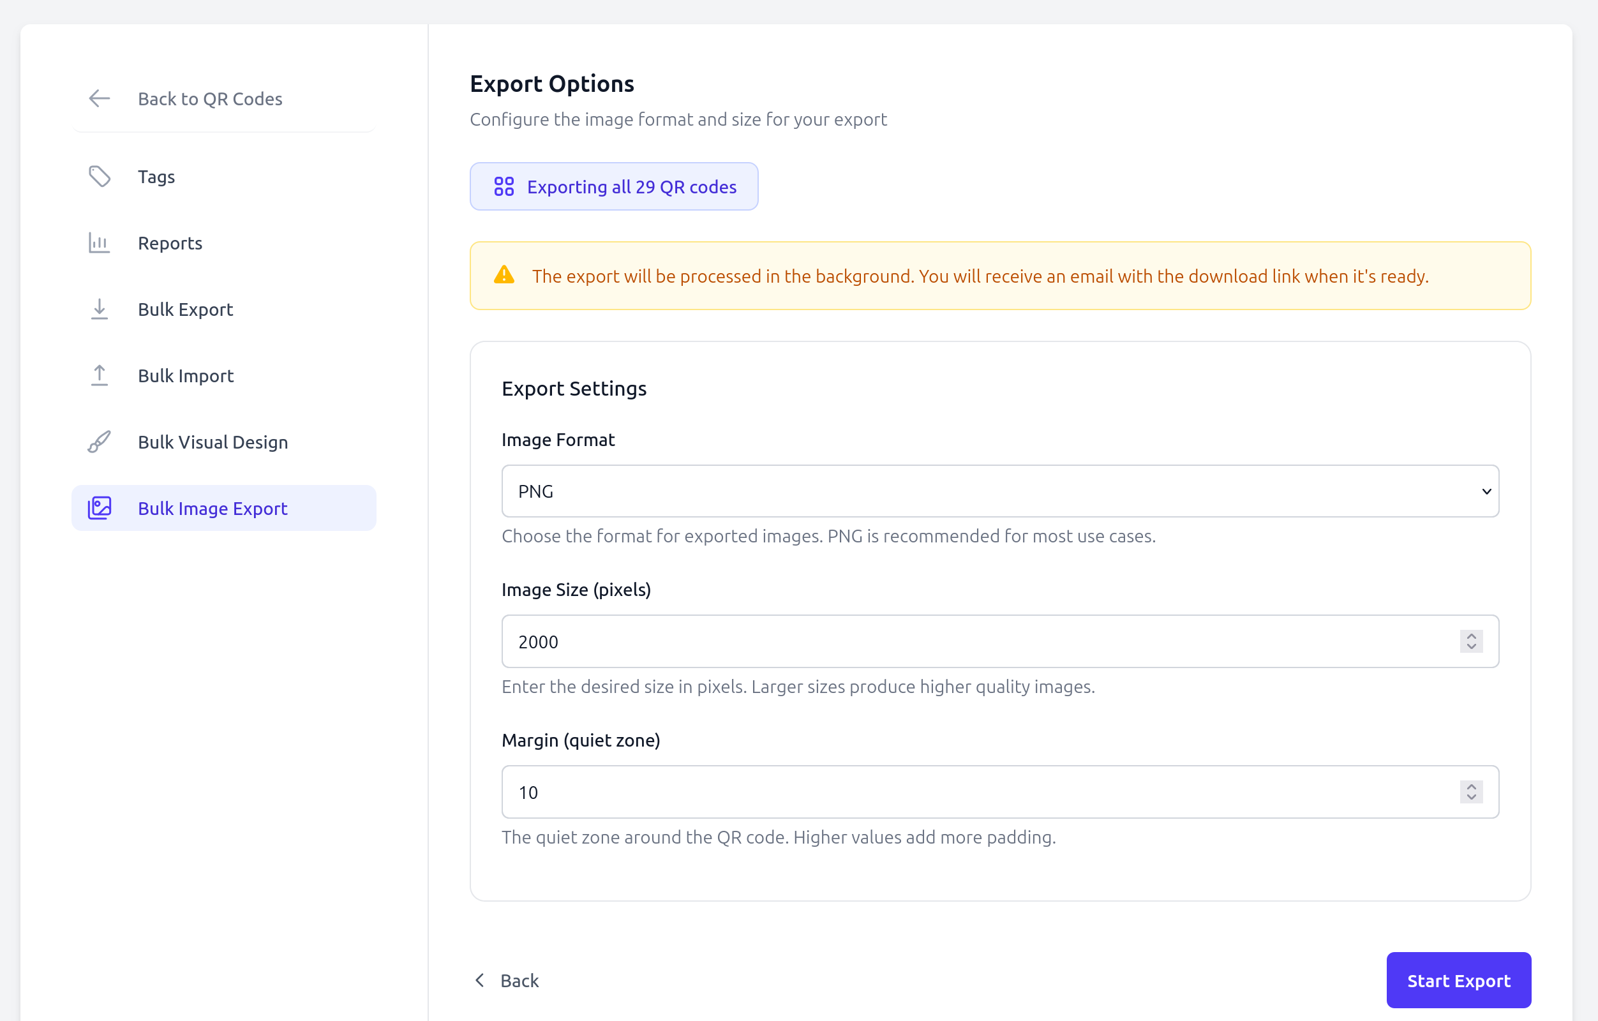1598x1021 pixels.
Task: Click the Margin input showing 10
Action: click(929, 791)
